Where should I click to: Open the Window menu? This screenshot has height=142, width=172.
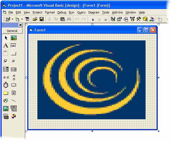pos(131,13)
